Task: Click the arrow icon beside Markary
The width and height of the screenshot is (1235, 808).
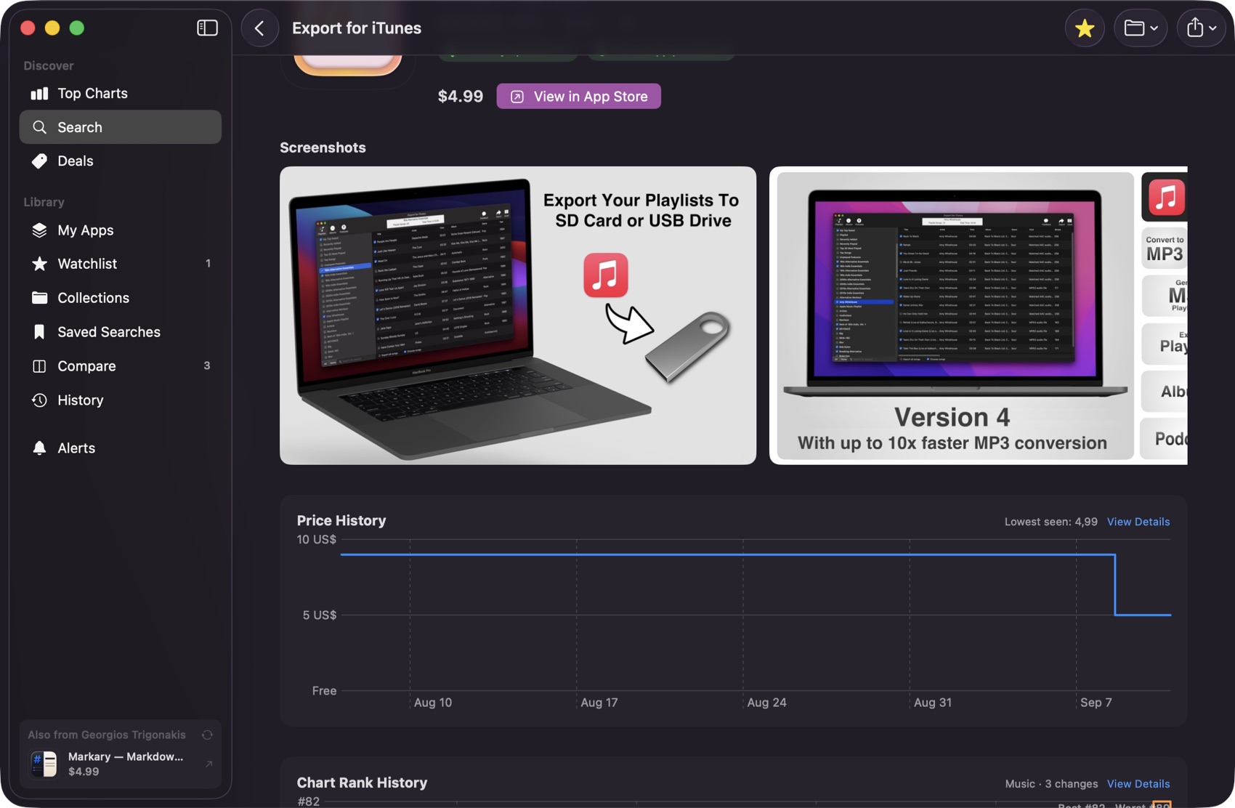Action: [208, 764]
